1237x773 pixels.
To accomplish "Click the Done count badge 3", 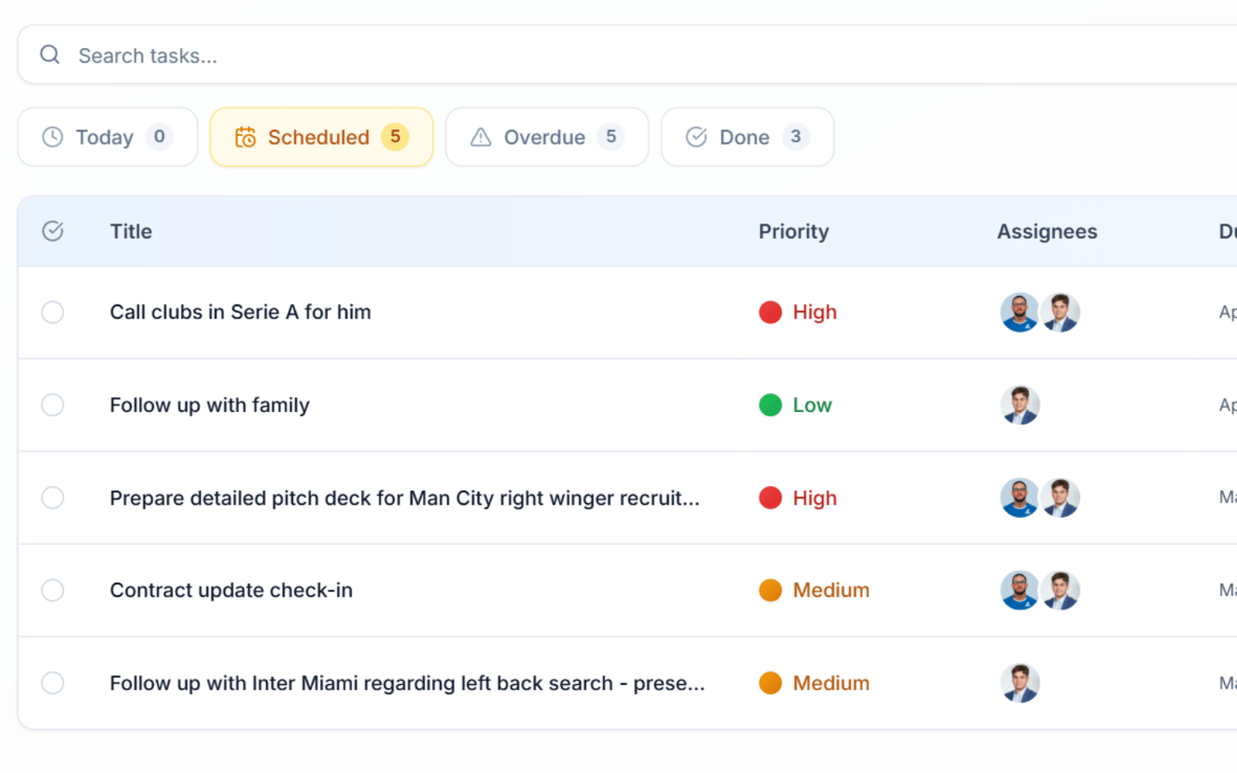I will point(796,137).
